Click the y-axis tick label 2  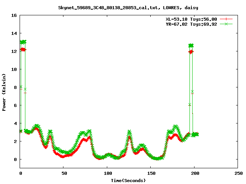[15, 141]
